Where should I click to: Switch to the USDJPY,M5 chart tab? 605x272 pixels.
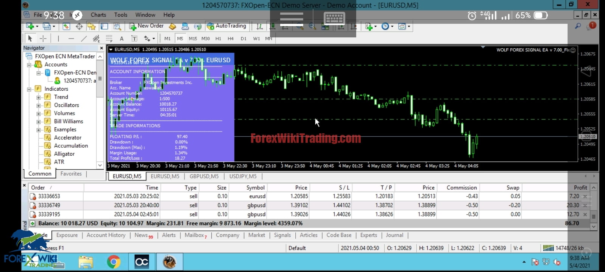(243, 176)
